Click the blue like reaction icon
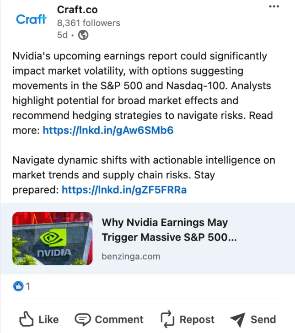295x333 pixels. pyautogui.click(x=18, y=286)
